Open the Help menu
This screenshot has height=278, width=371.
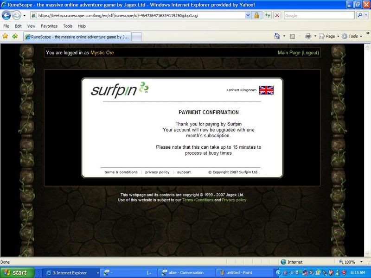click(x=82, y=26)
